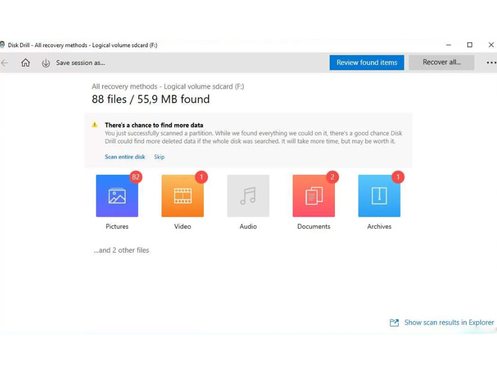Click the 82 badge on Pictures
This screenshot has height=373, width=497.
pyautogui.click(x=136, y=177)
